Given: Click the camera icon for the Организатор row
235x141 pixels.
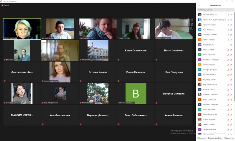Looking at the screenshot, I should click(231, 20).
